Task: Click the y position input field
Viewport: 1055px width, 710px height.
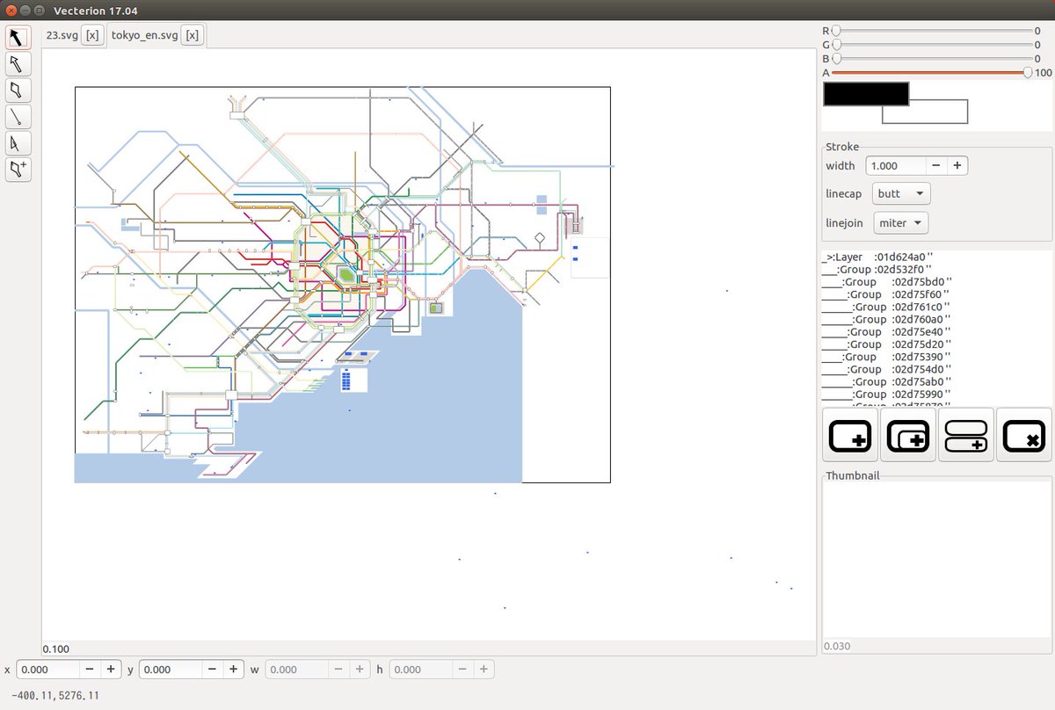Action: coord(171,670)
